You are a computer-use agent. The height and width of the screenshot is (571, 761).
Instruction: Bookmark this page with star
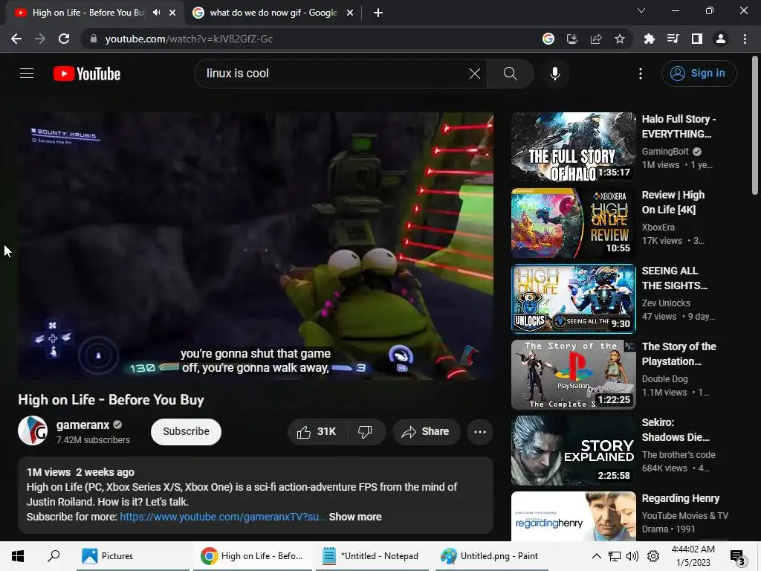619,39
